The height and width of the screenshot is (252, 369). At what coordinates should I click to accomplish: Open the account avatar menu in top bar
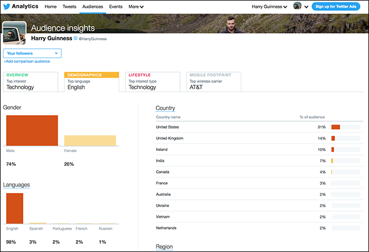(297, 6)
